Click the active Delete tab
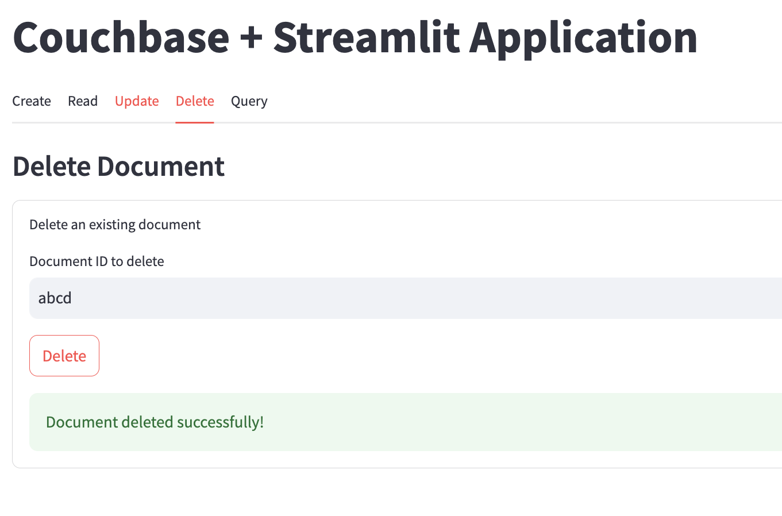 (195, 101)
